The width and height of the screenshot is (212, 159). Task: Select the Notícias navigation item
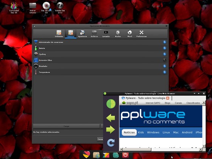tap(129, 132)
